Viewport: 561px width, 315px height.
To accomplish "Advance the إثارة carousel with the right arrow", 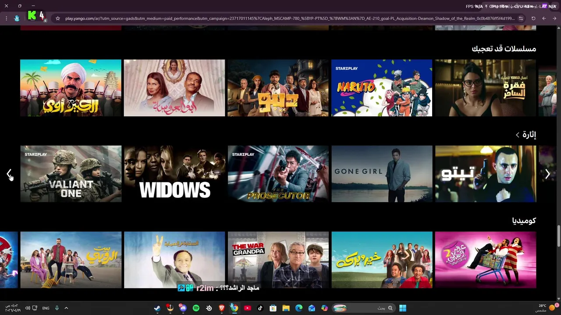I will (x=547, y=174).
